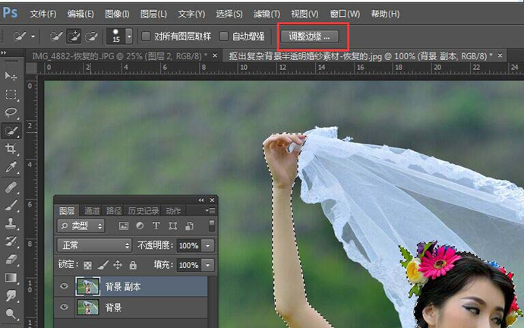Hide the 背景 layer eye icon

pos(64,307)
